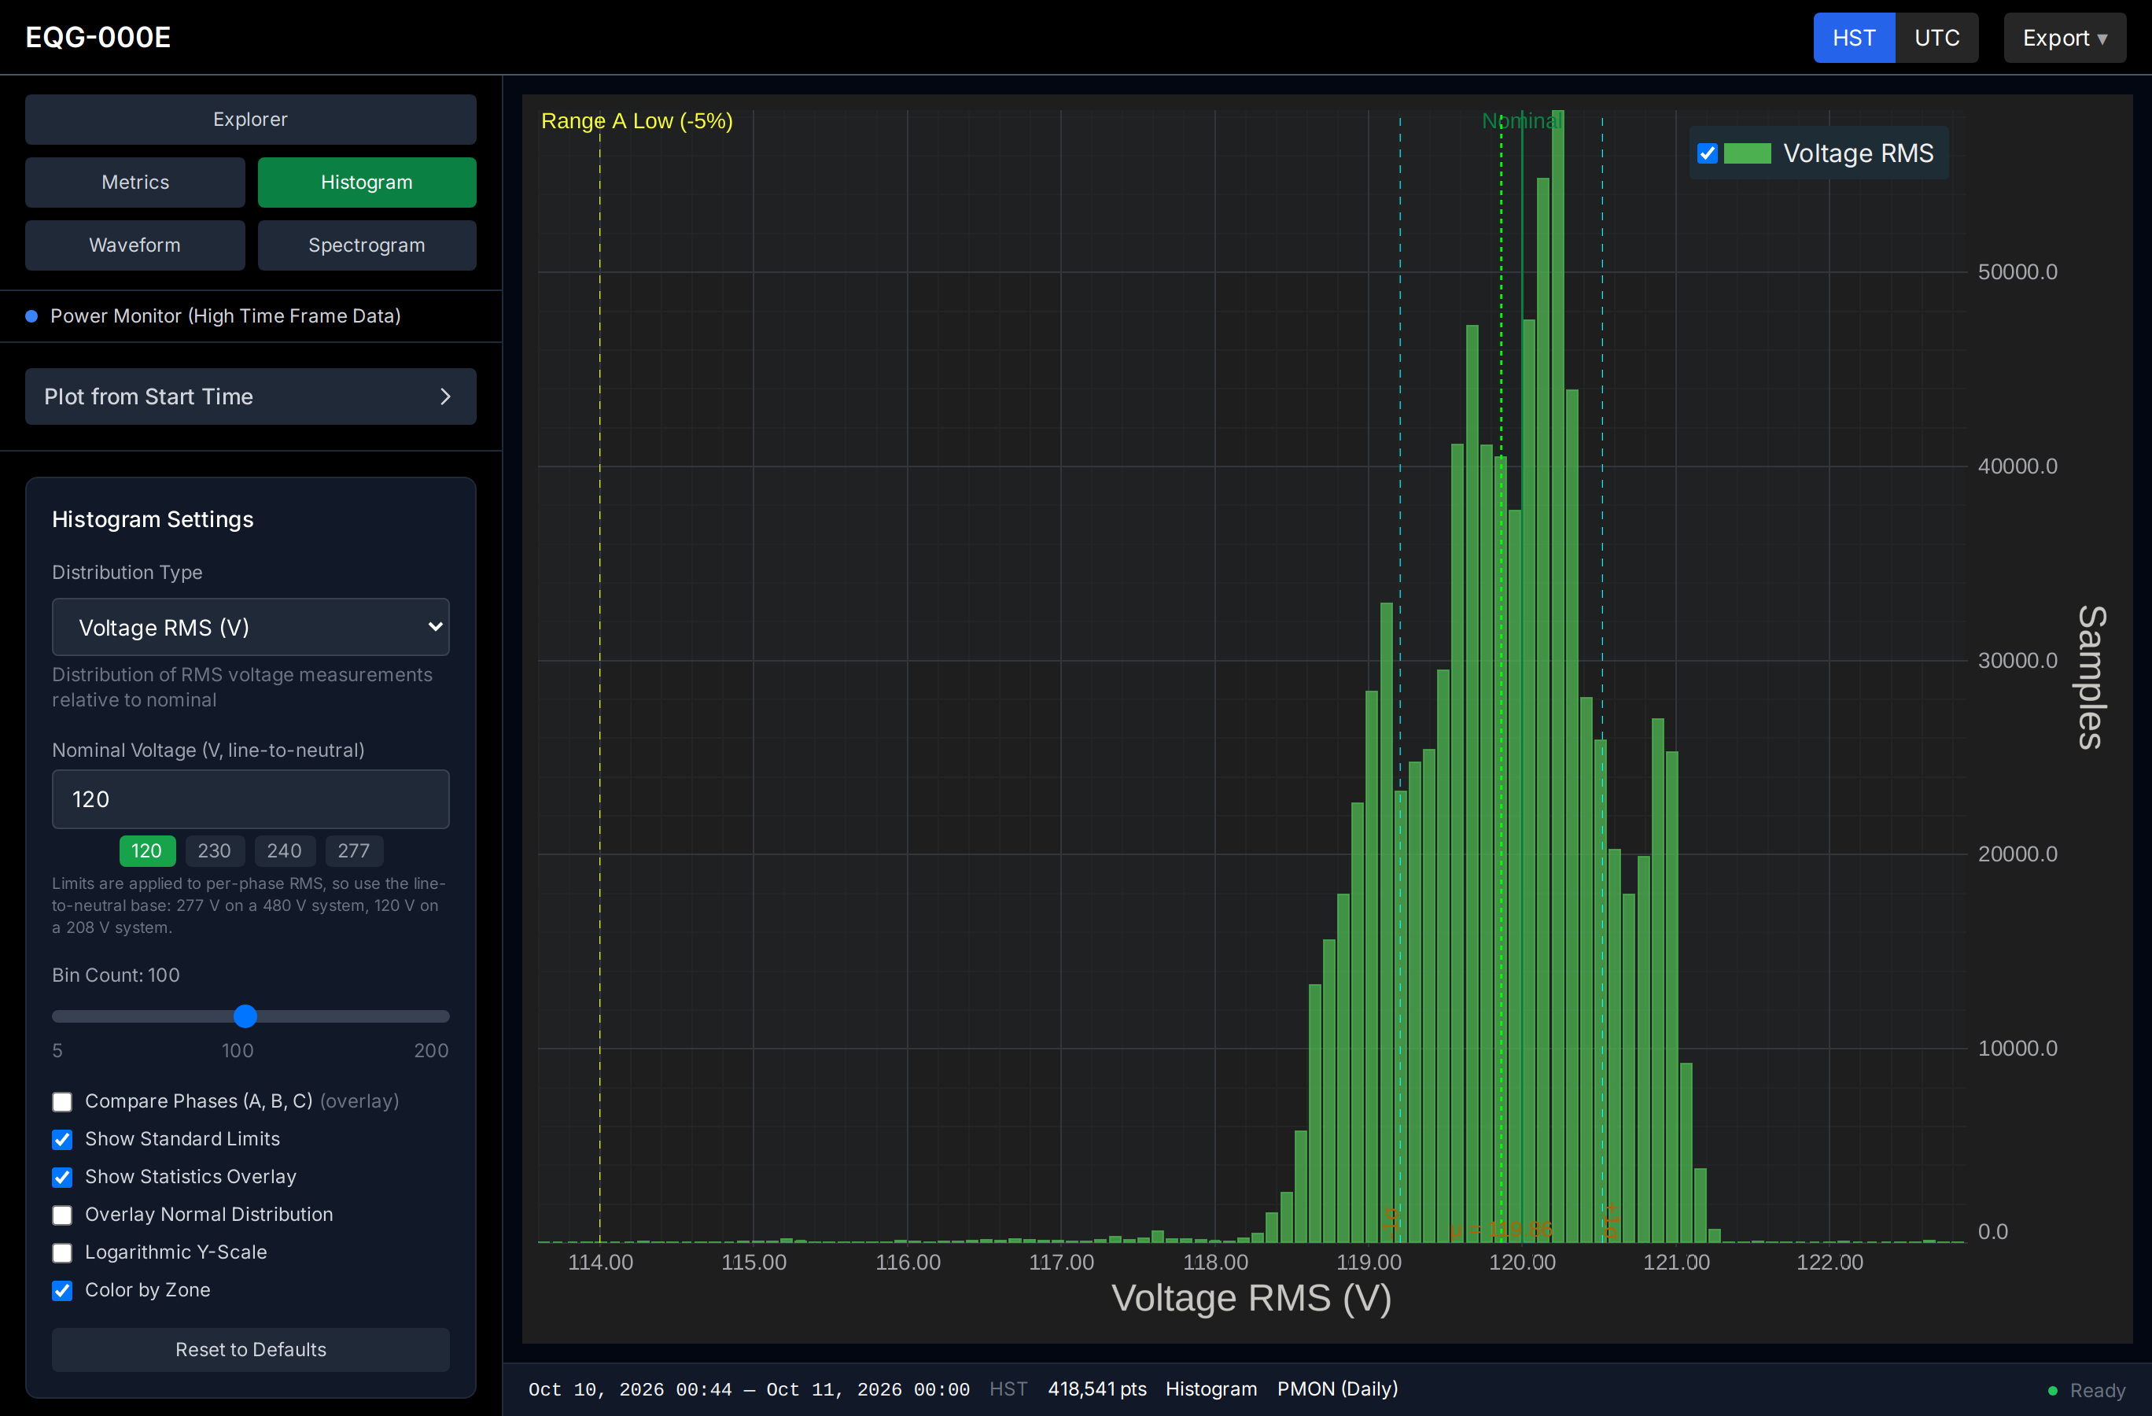Toggle the Voltage RMS legend checkbox
The image size is (2152, 1416).
coord(1707,153)
